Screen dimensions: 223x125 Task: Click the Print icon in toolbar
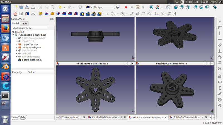pyautogui.click(x=33, y=7)
